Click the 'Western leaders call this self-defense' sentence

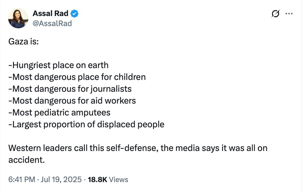tap(83, 148)
